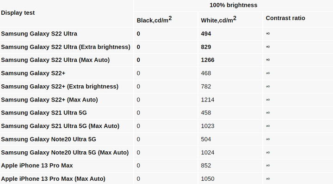The image size is (333, 184).
Task: Click Samsung Galaxy S22 Ultra (Extra brightness)
Action: coord(66,47)
